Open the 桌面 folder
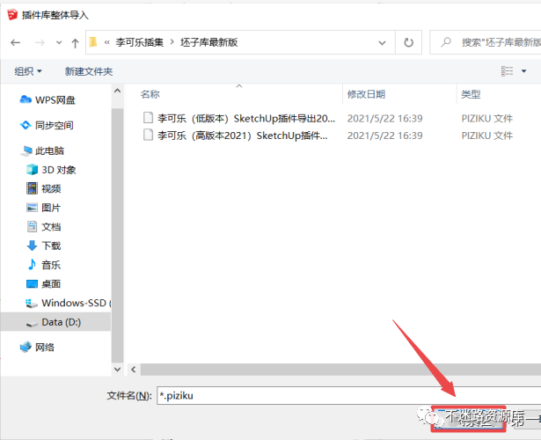Viewport: 541px width, 440px height. click(43, 284)
